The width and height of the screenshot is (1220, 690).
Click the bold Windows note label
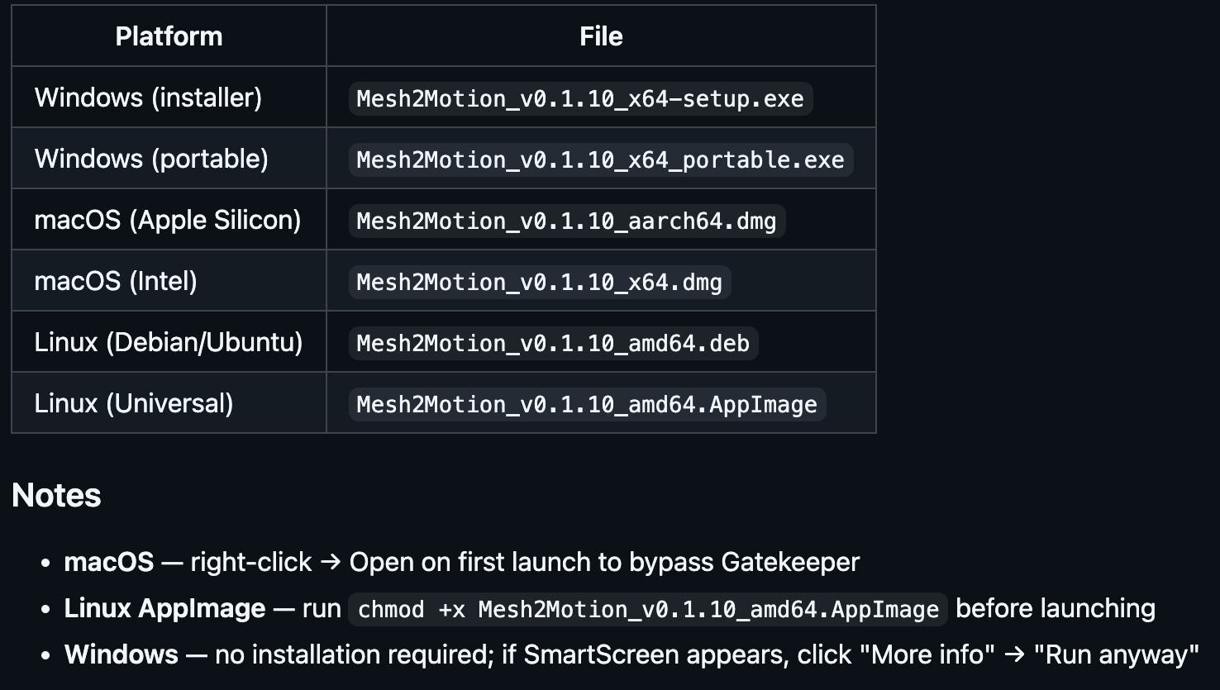[x=122, y=654]
